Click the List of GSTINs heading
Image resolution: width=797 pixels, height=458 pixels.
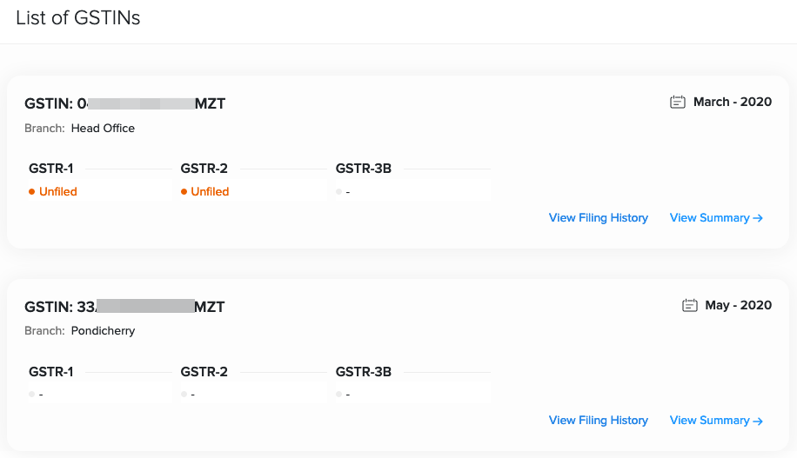coord(78,18)
